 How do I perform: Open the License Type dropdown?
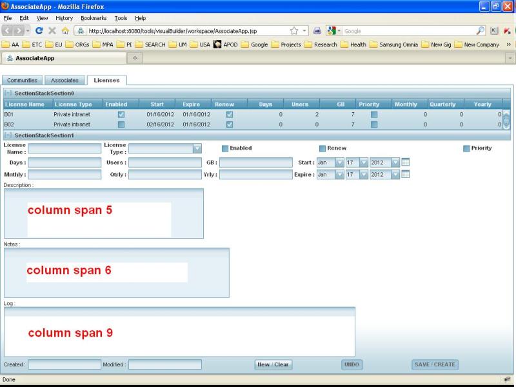pyautogui.click(x=197, y=148)
